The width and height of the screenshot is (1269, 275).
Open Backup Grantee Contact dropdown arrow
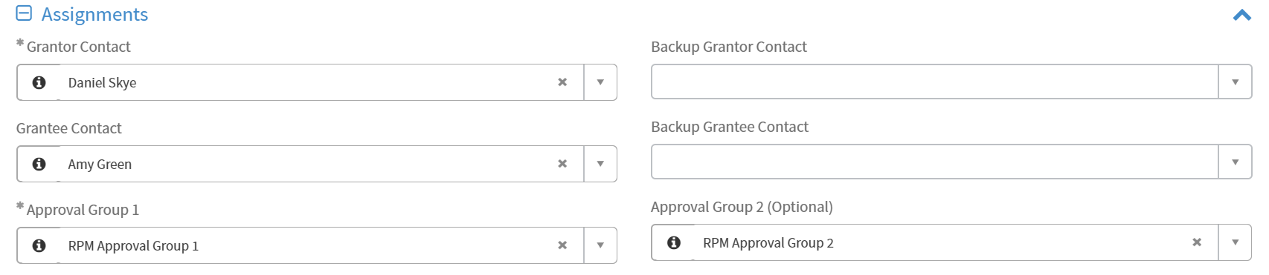(1235, 162)
